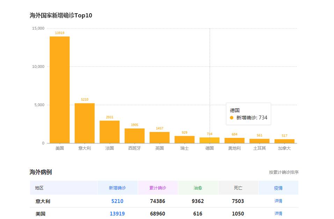The height and width of the screenshot is (219, 334).
Task: Click the 治愈 column header
Action: [x=198, y=188]
